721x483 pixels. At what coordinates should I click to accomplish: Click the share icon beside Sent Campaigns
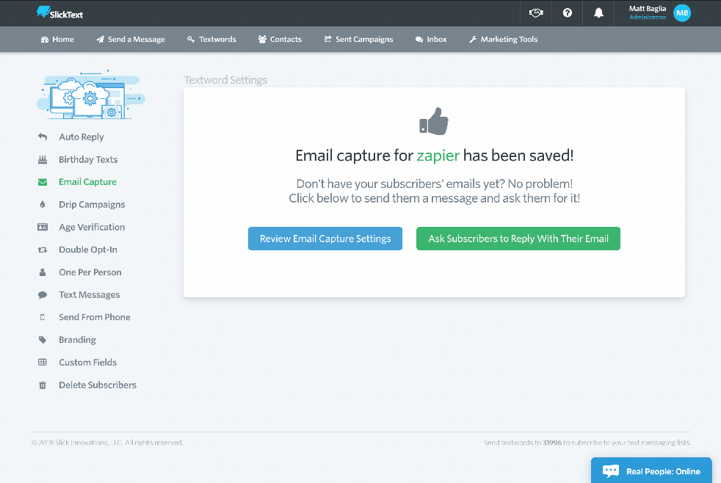tap(327, 40)
